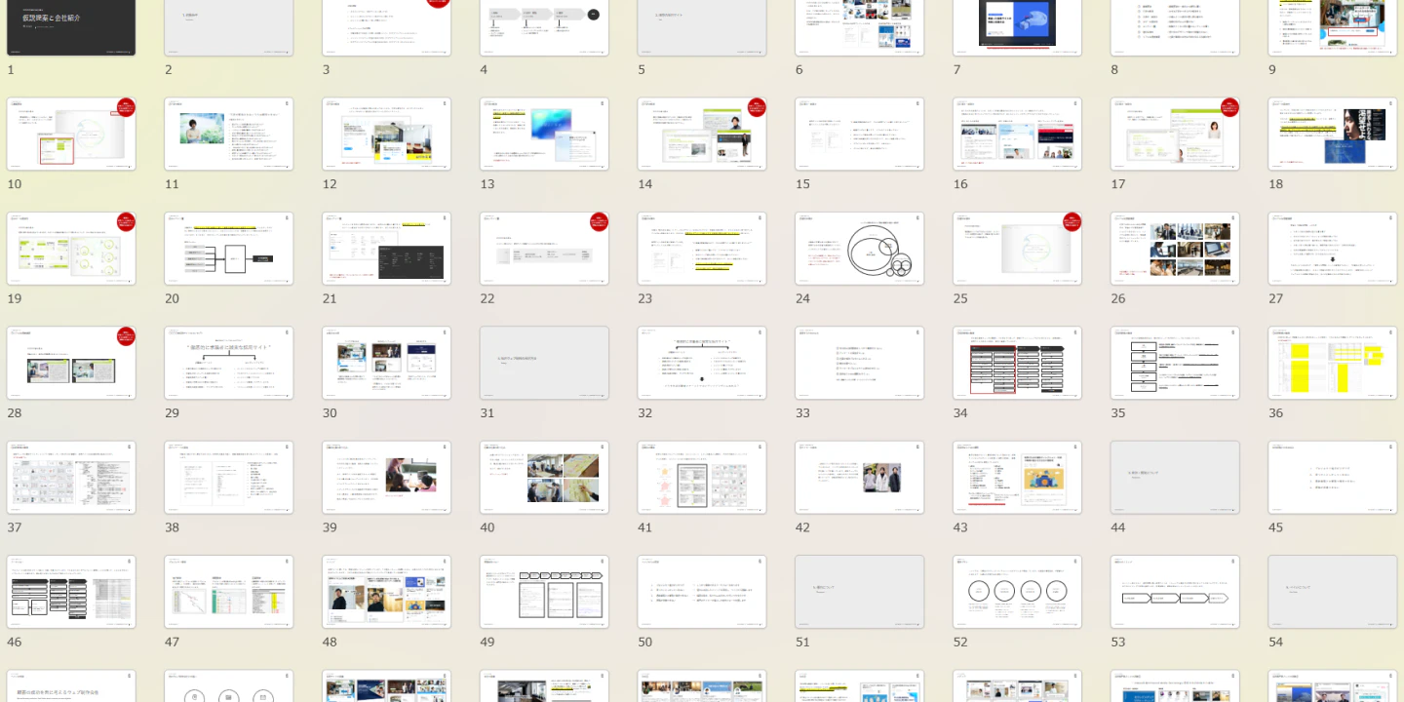Open slide thumbnail number 41
The image size is (1404, 702).
pyautogui.click(x=702, y=478)
